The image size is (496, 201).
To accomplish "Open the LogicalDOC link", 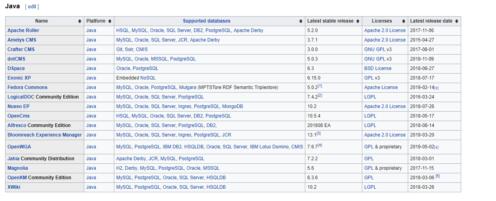I will pyautogui.click(x=21, y=97).
